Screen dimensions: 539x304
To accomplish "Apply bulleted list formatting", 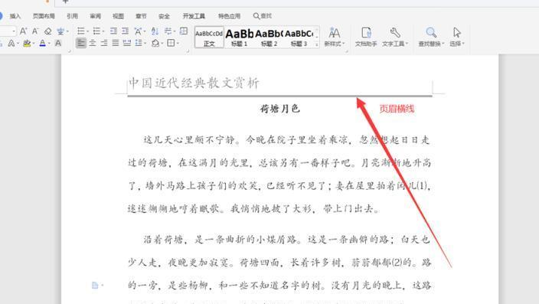I will 81,31.
